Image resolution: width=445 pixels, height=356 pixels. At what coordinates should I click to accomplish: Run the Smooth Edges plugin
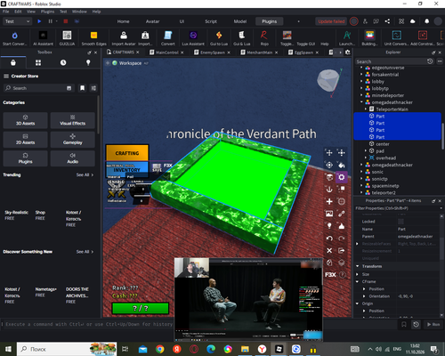(x=93, y=38)
